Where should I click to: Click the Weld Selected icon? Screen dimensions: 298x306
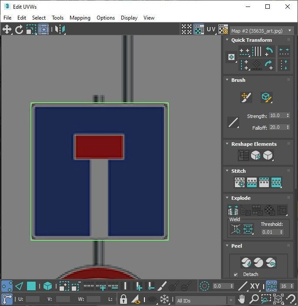pyautogui.click(x=248, y=229)
